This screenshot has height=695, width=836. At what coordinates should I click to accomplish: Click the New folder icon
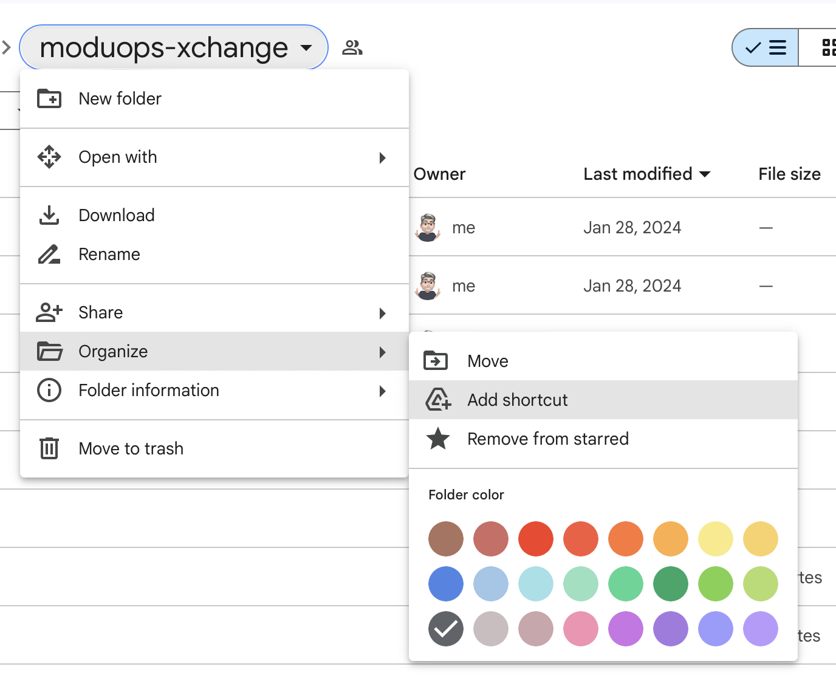[x=49, y=98]
